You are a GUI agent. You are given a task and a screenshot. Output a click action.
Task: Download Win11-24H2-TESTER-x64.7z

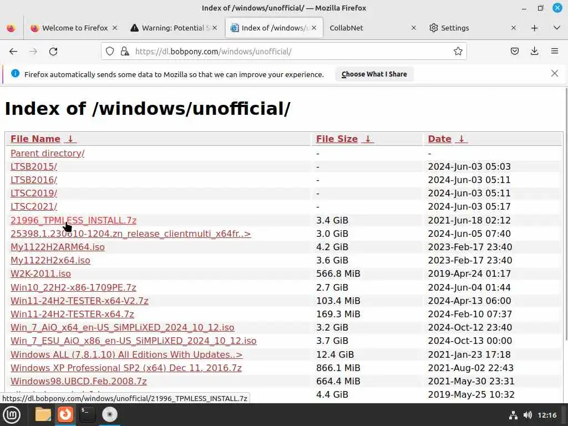coord(72,314)
